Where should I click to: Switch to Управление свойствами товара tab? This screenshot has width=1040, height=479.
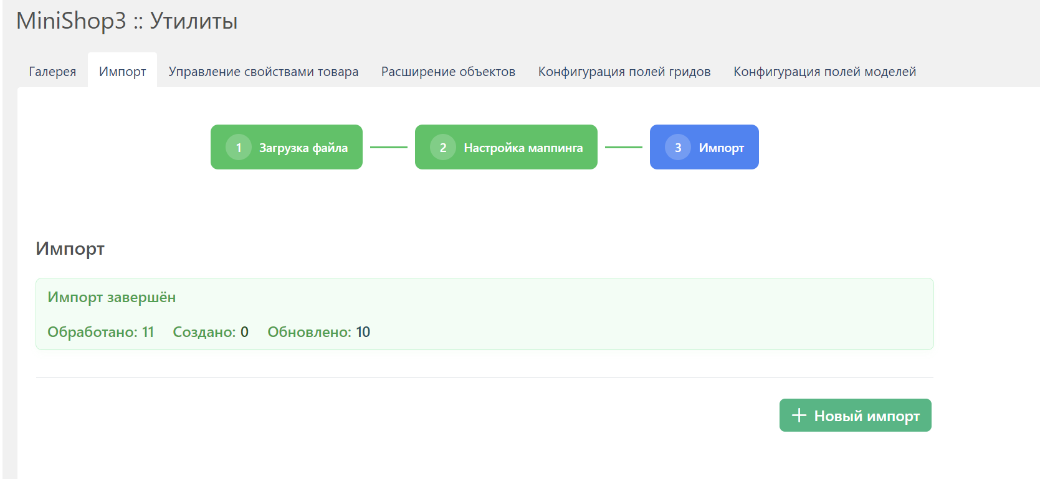point(263,72)
